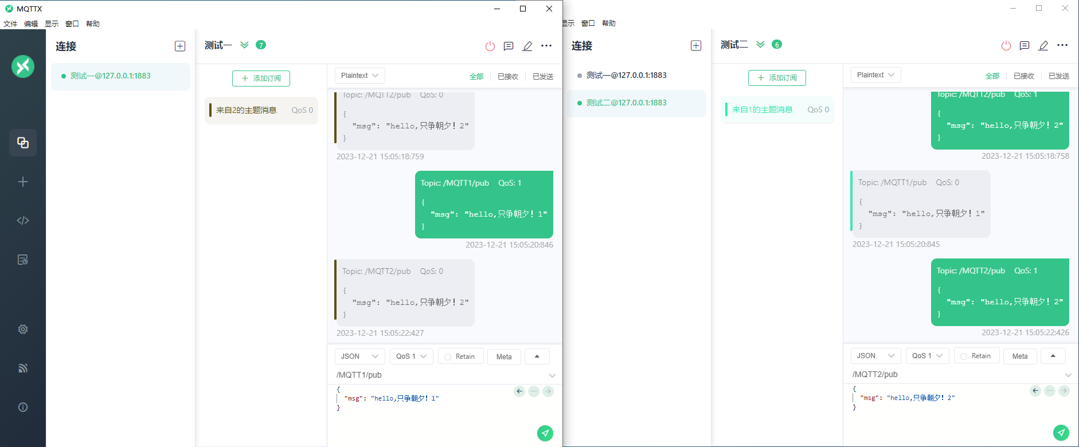
Task: Open the 编辑 menu
Action: pos(31,24)
